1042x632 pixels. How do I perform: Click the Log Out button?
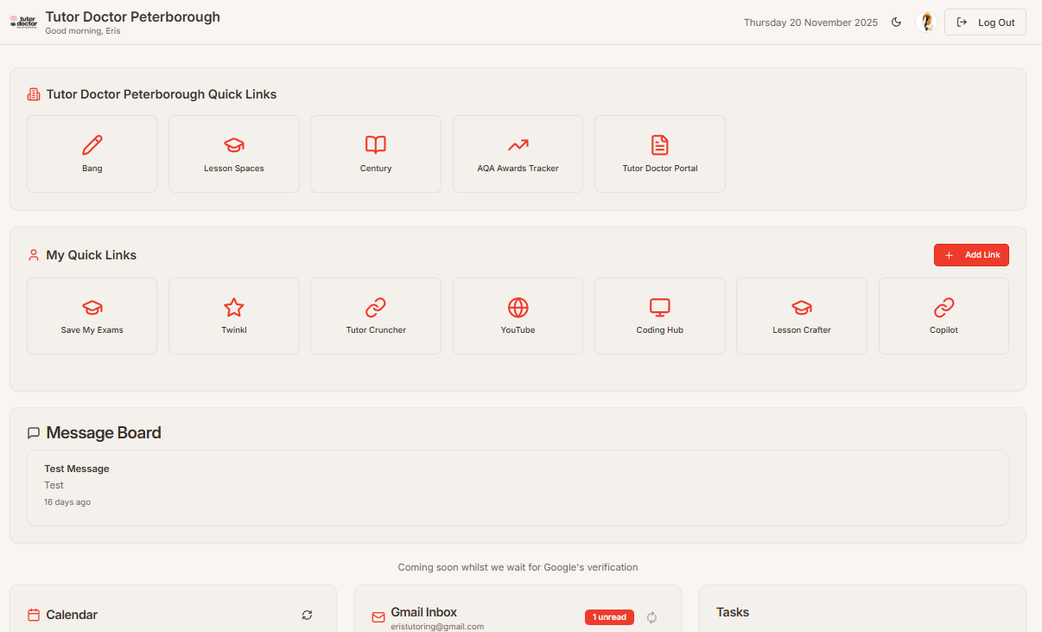point(985,22)
